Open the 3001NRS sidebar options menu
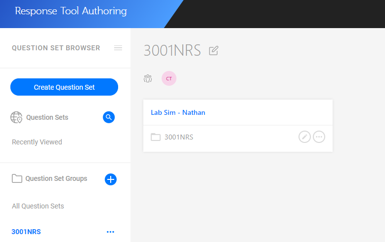Image resolution: width=385 pixels, height=242 pixels. 110,232
